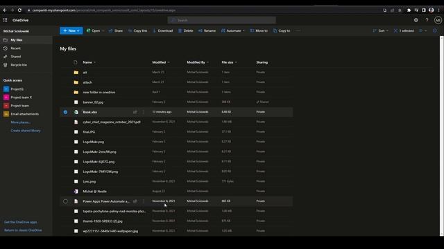This screenshot has width=444, height=249.
Task: Click the Delete toolbar button
Action: click(185, 30)
